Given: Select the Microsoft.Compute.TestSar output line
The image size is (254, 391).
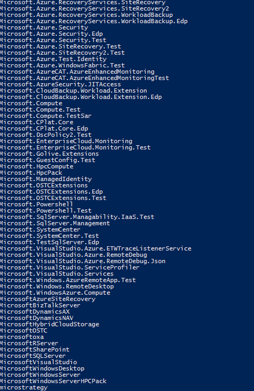Looking at the screenshot, I should click(x=46, y=116).
